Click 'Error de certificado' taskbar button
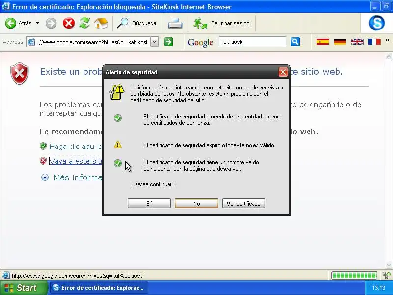393x295 pixels. 99,288
